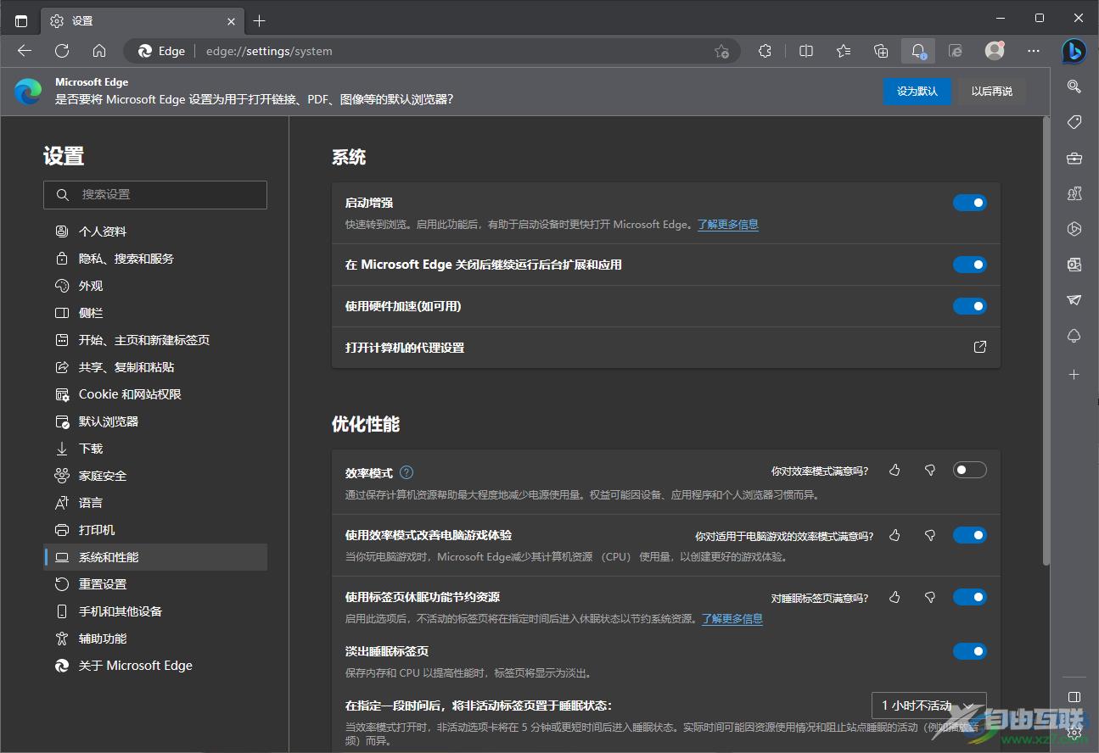The image size is (1099, 753).
Task: Open 手机和其他设备 section
Action: [x=155, y=611]
